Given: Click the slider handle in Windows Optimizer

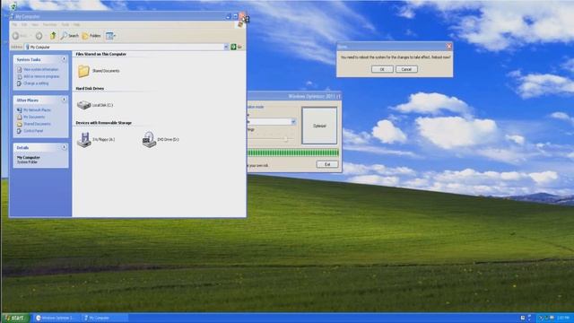Looking at the screenshot, I should coord(285,139).
